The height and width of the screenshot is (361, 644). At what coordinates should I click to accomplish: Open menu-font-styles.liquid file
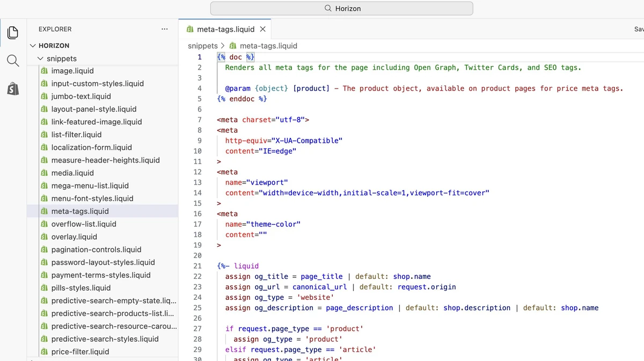(92, 198)
